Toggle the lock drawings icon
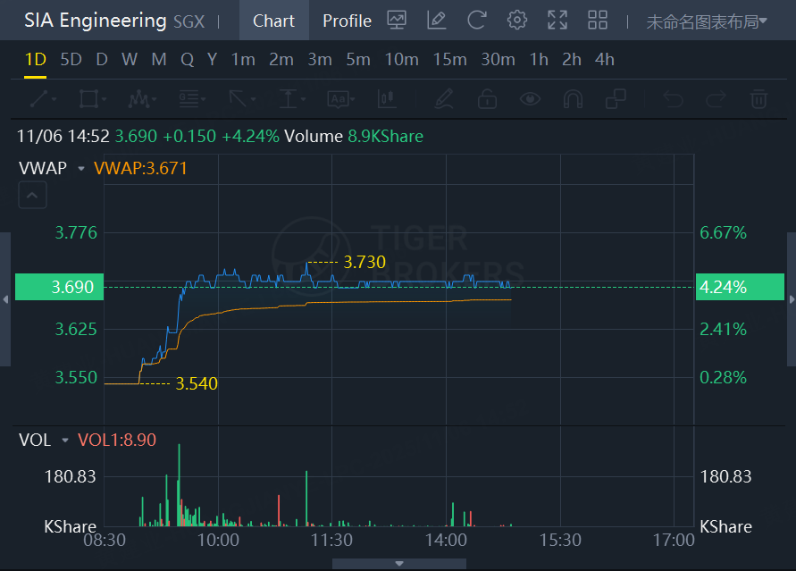This screenshot has height=571, width=796. click(488, 99)
